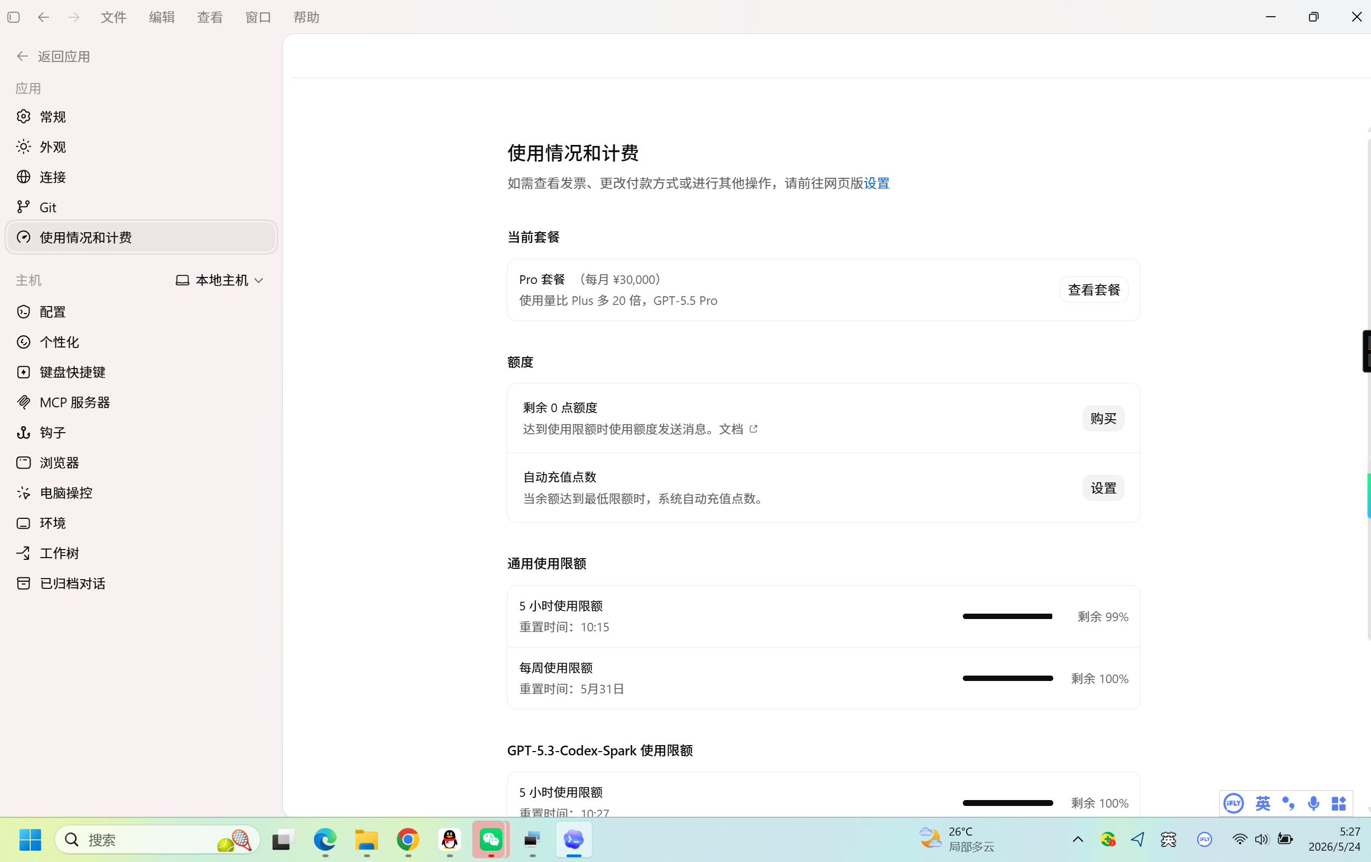This screenshot has width=1371, height=862.
Task: Click the 本地主机 laptop icon
Action: pos(182,280)
